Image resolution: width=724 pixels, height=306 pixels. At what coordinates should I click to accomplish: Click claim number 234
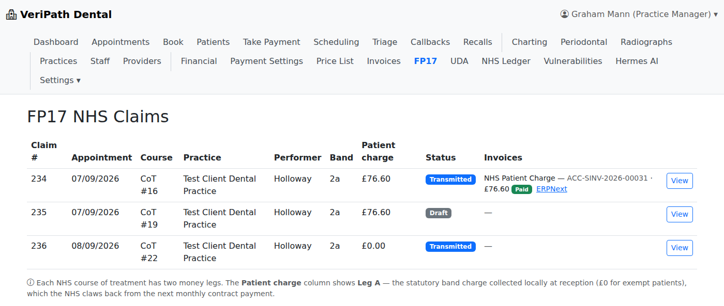[x=39, y=179]
